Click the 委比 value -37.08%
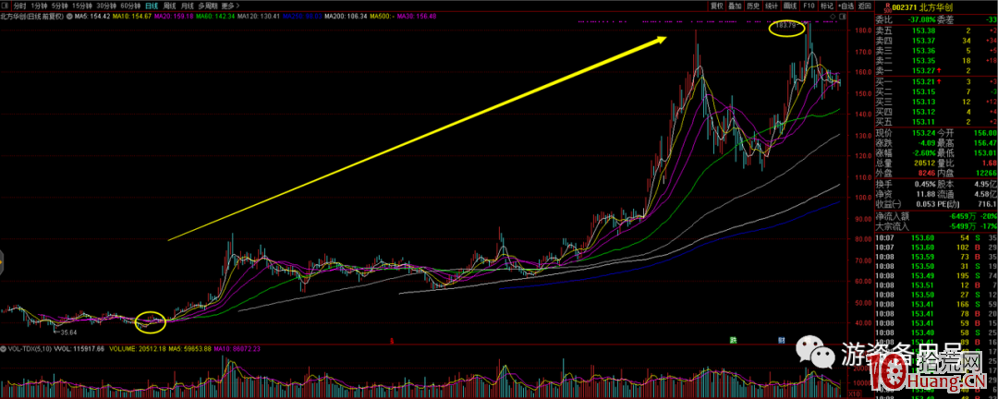 tap(921, 18)
